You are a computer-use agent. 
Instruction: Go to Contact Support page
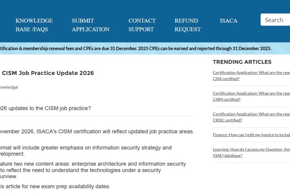(142, 25)
